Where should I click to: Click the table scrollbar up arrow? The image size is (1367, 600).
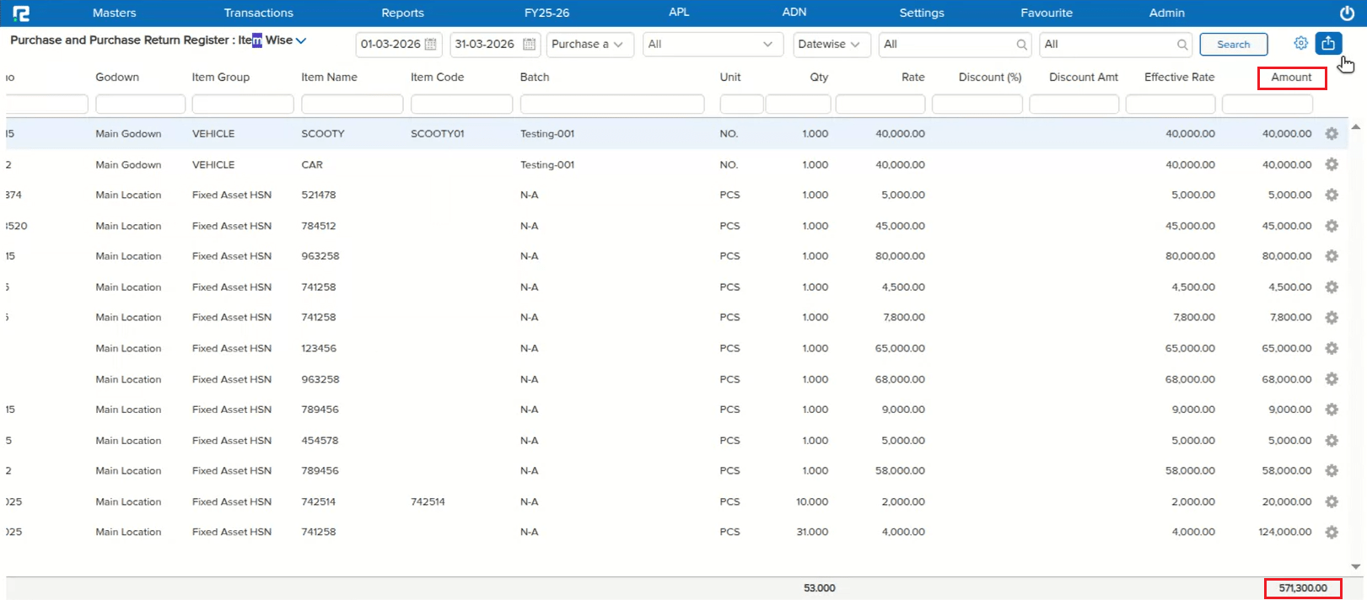tap(1356, 126)
